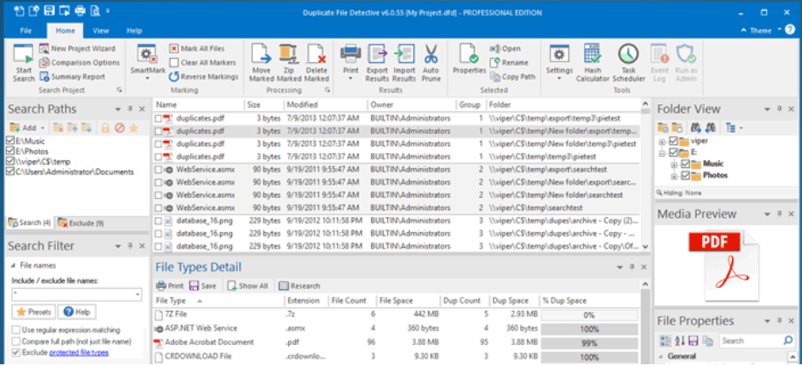Click the Presets button
This screenshot has width=802, height=366.
pyautogui.click(x=33, y=312)
